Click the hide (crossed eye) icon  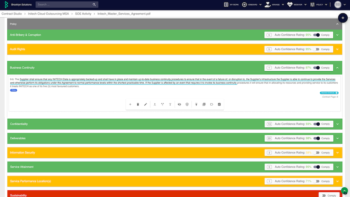(x=179, y=104)
